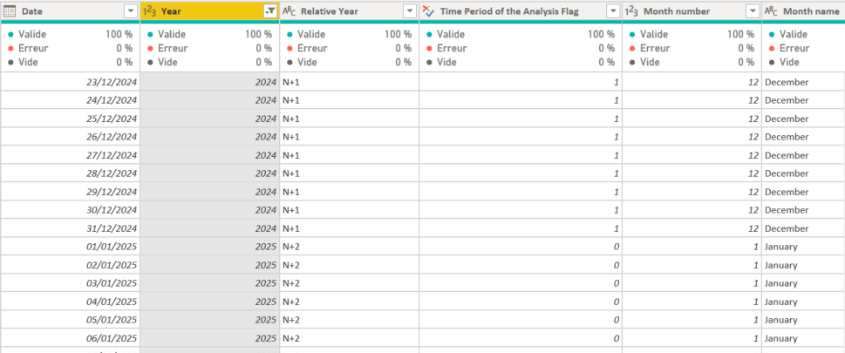Click the Valide 100 % label under Date

click(x=70, y=35)
